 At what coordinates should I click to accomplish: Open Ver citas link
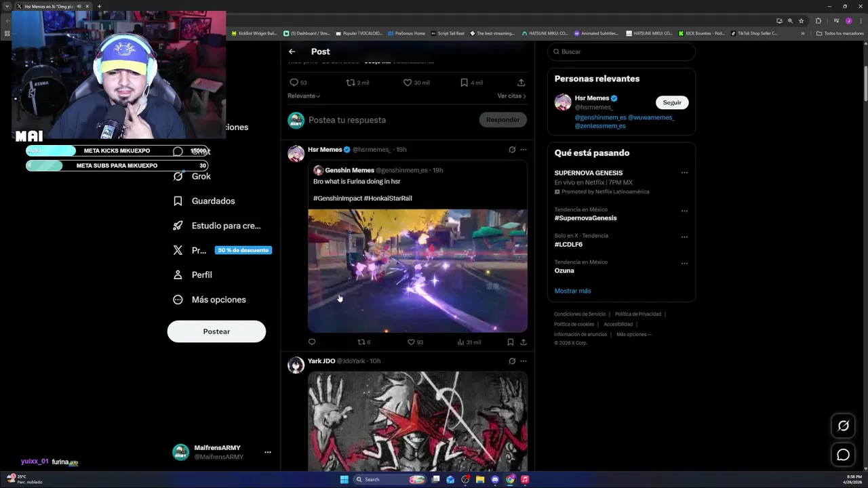511,96
